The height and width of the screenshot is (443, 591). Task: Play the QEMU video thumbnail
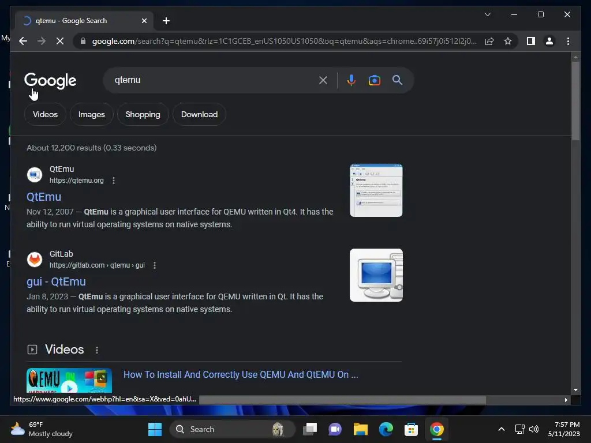(69, 381)
